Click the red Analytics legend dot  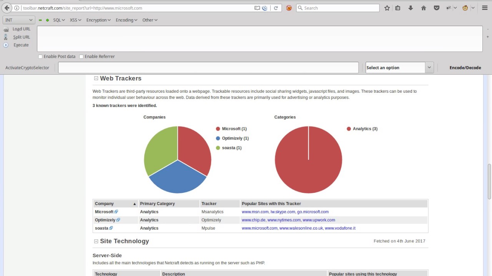tap(349, 129)
